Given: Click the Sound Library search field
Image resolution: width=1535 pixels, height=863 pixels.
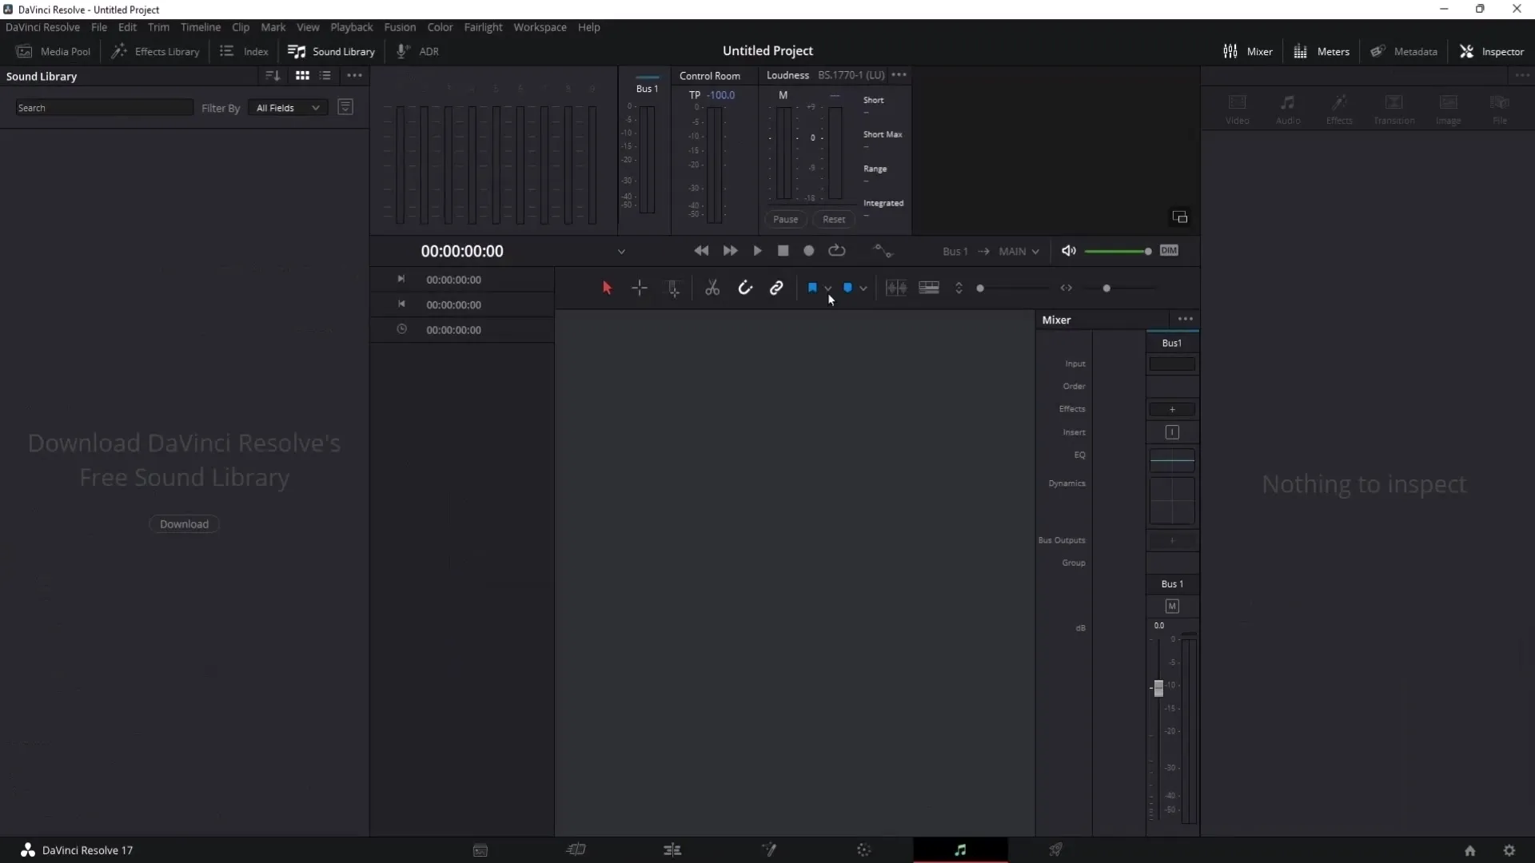Looking at the screenshot, I should click(x=104, y=108).
